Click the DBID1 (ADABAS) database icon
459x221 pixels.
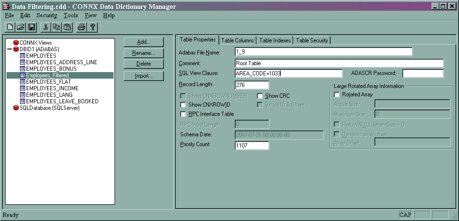pos(16,49)
